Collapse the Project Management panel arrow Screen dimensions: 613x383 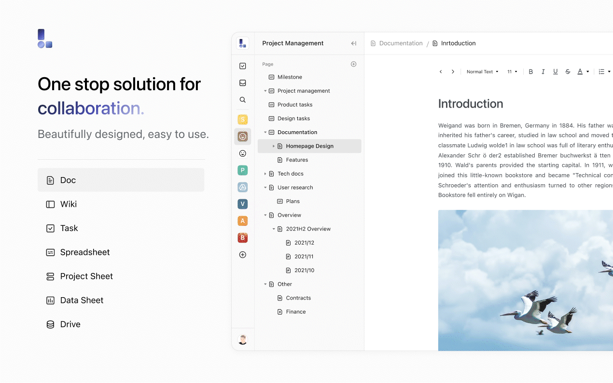[x=354, y=43]
